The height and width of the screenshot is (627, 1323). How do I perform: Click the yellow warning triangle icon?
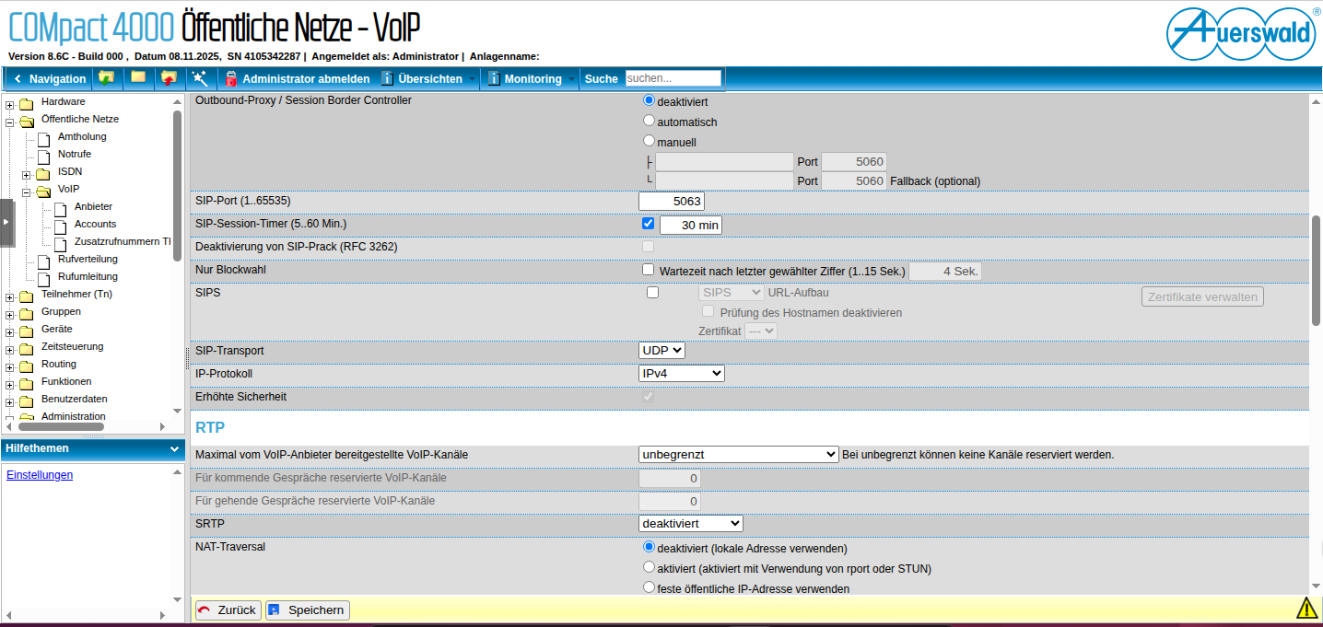click(x=1306, y=608)
